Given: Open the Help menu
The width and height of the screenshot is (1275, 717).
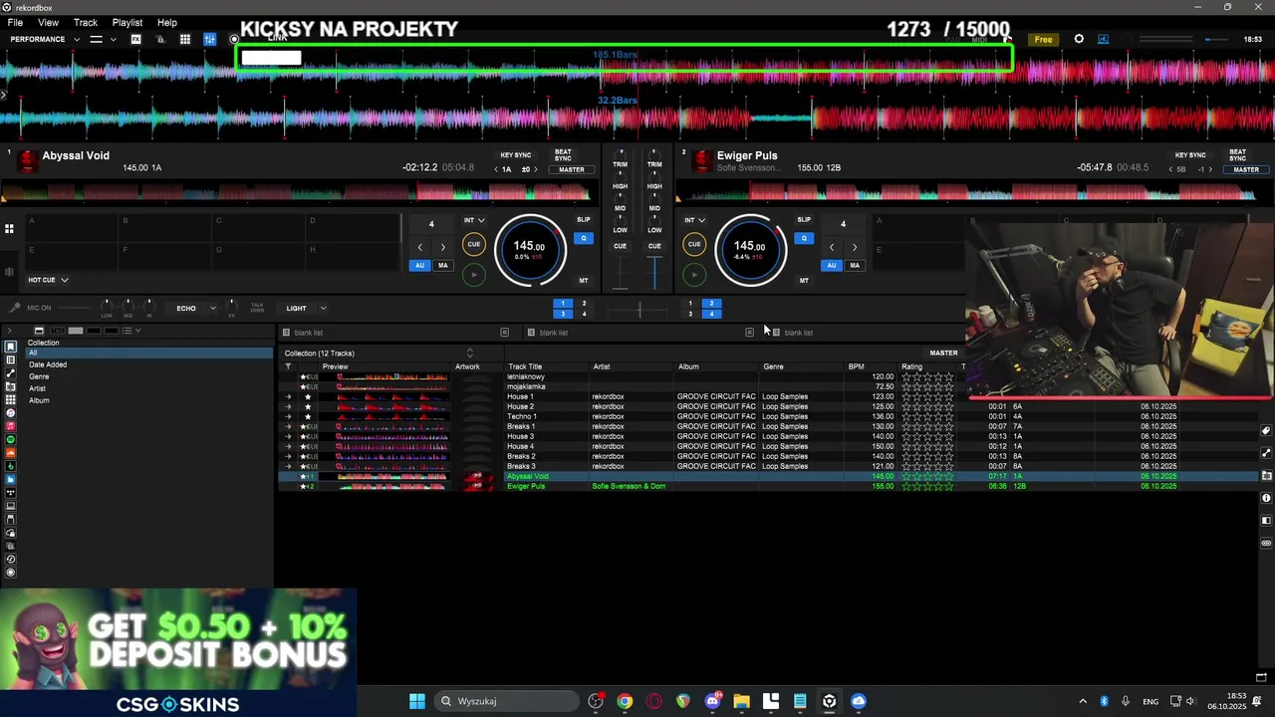Looking at the screenshot, I should pyautogui.click(x=167, y=22).
